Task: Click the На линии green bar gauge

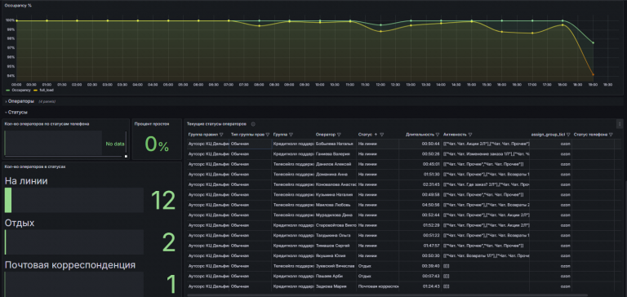Action: click(x=8, y=200)
